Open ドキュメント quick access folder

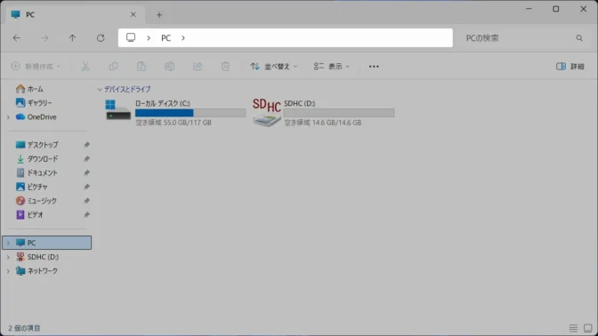point(36,173)
